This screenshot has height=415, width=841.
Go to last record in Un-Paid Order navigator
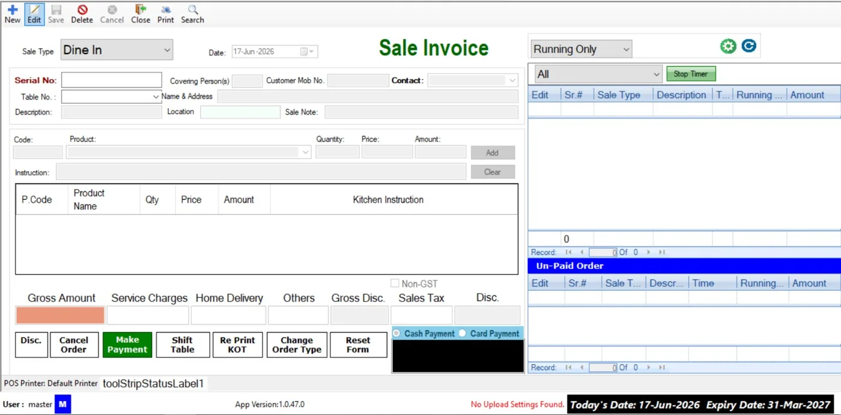pyautogui.click(x=661, y=368)
